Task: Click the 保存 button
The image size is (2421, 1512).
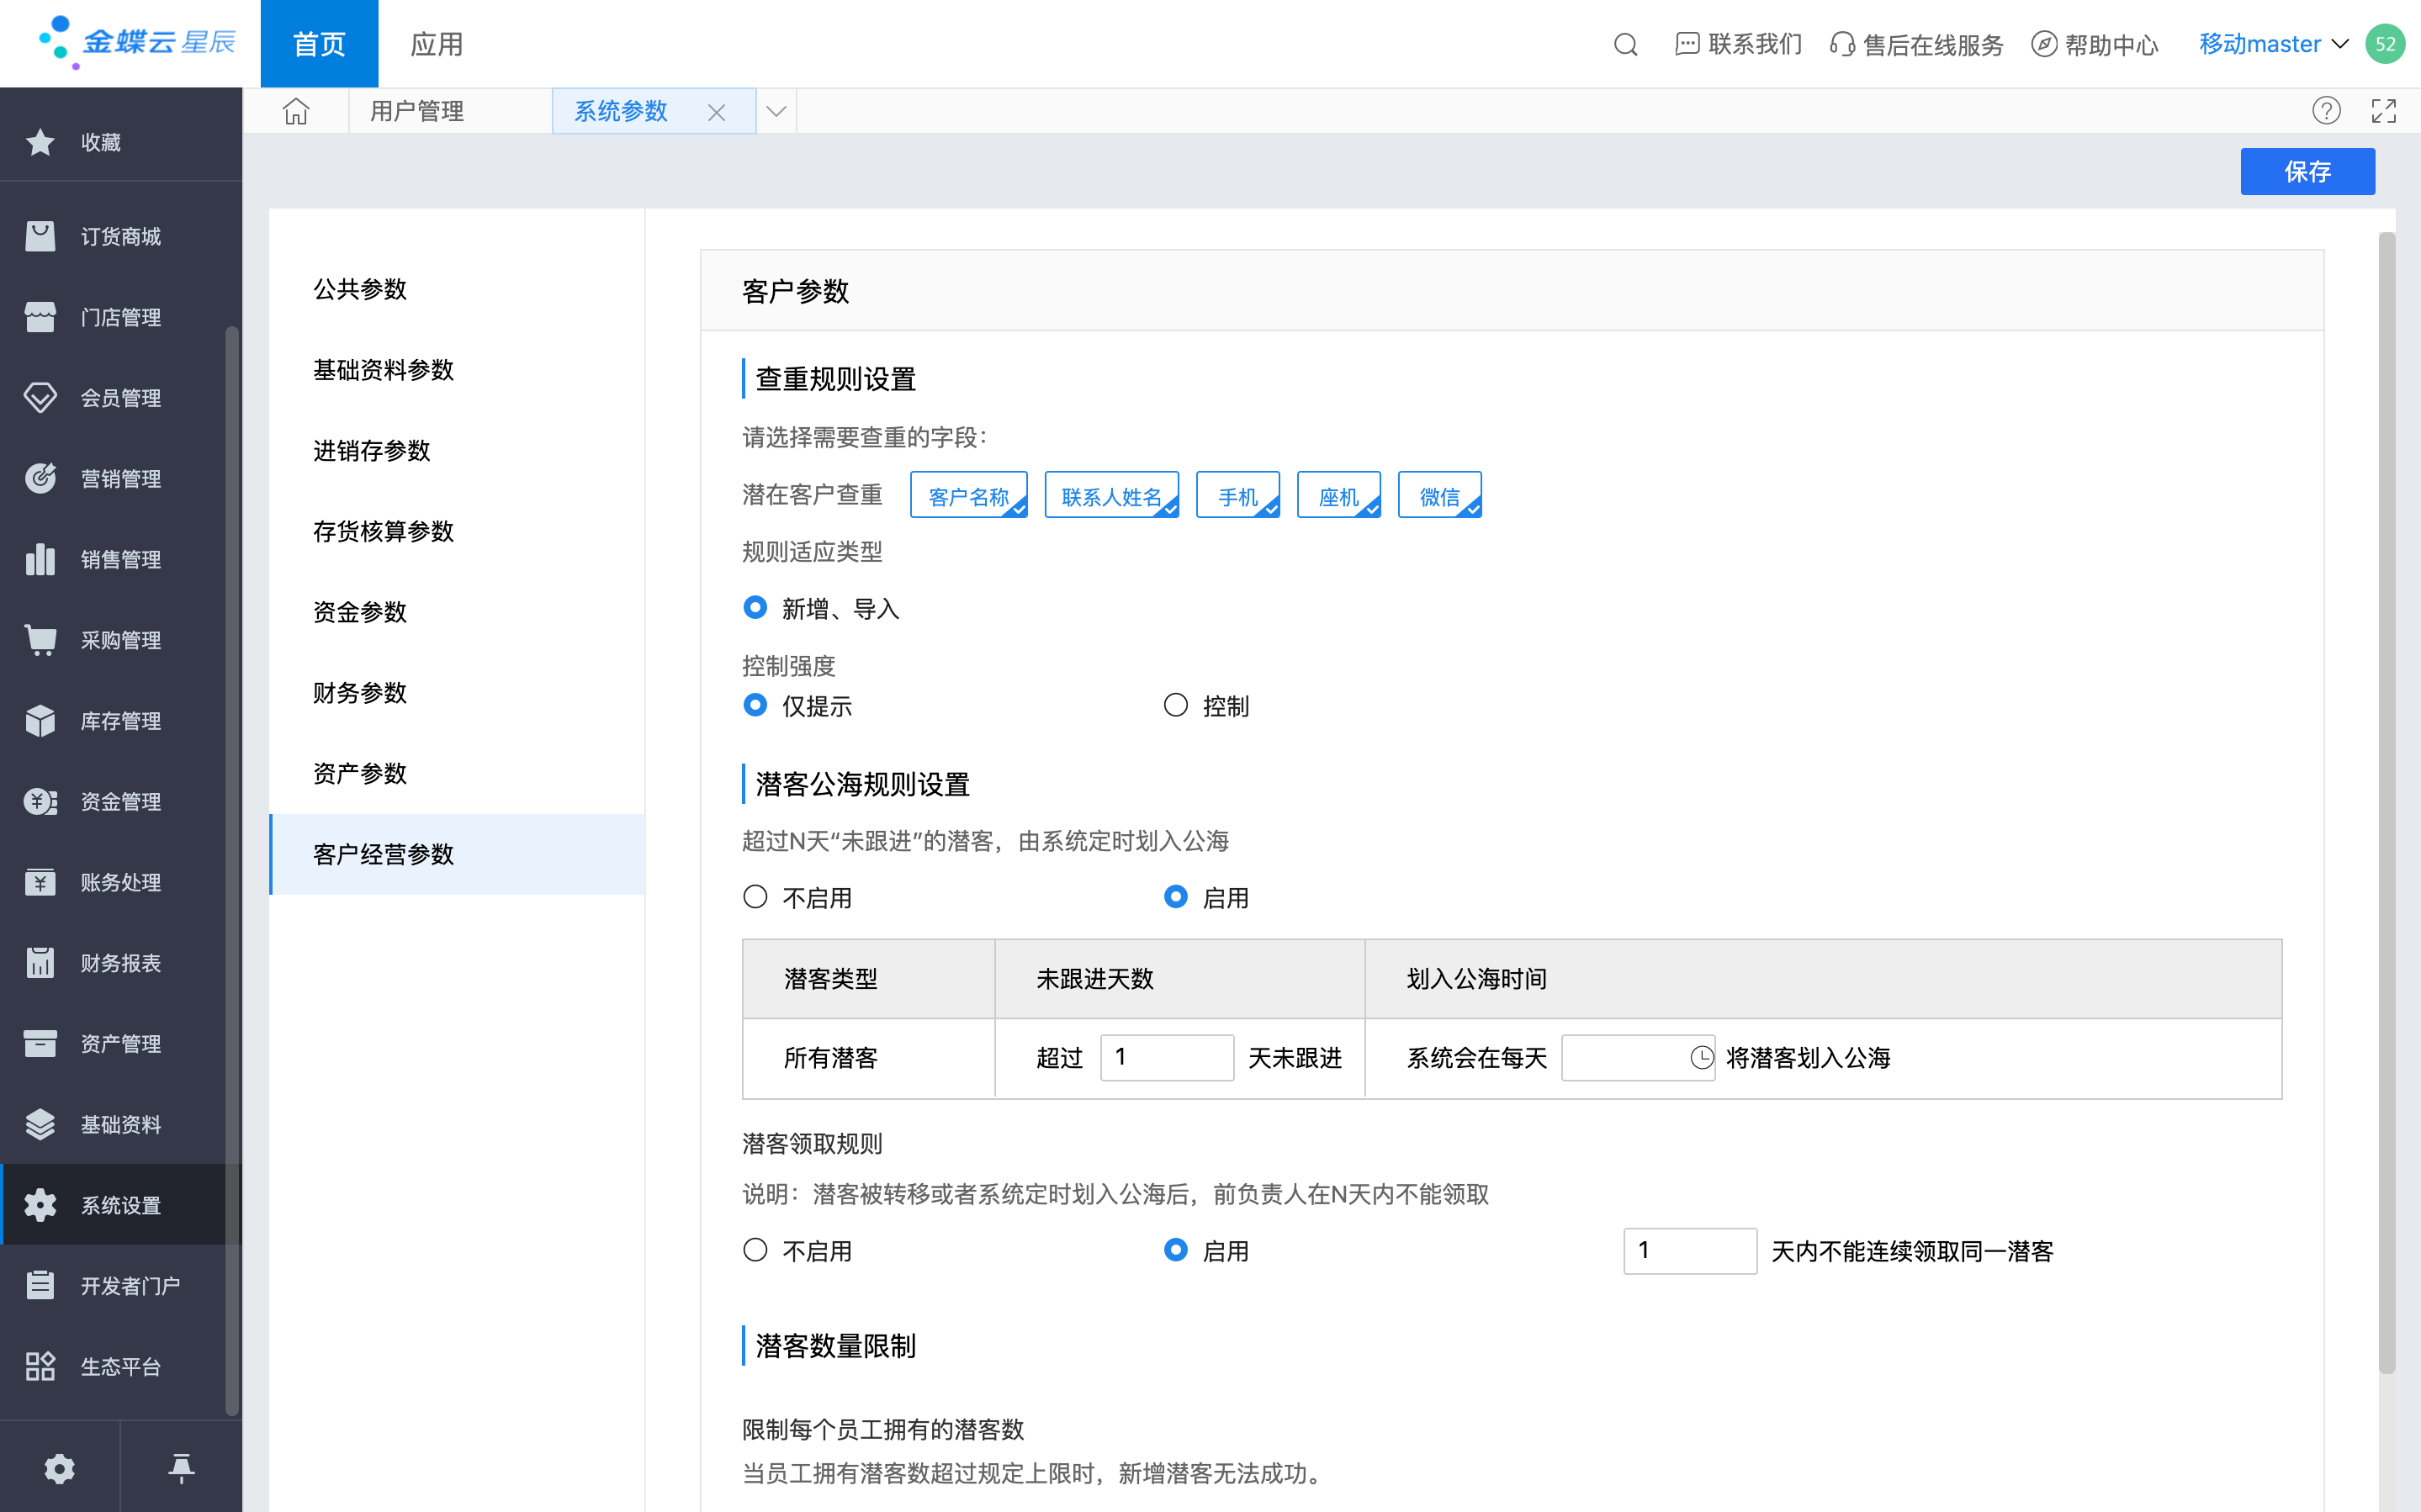Action: 2307,171
